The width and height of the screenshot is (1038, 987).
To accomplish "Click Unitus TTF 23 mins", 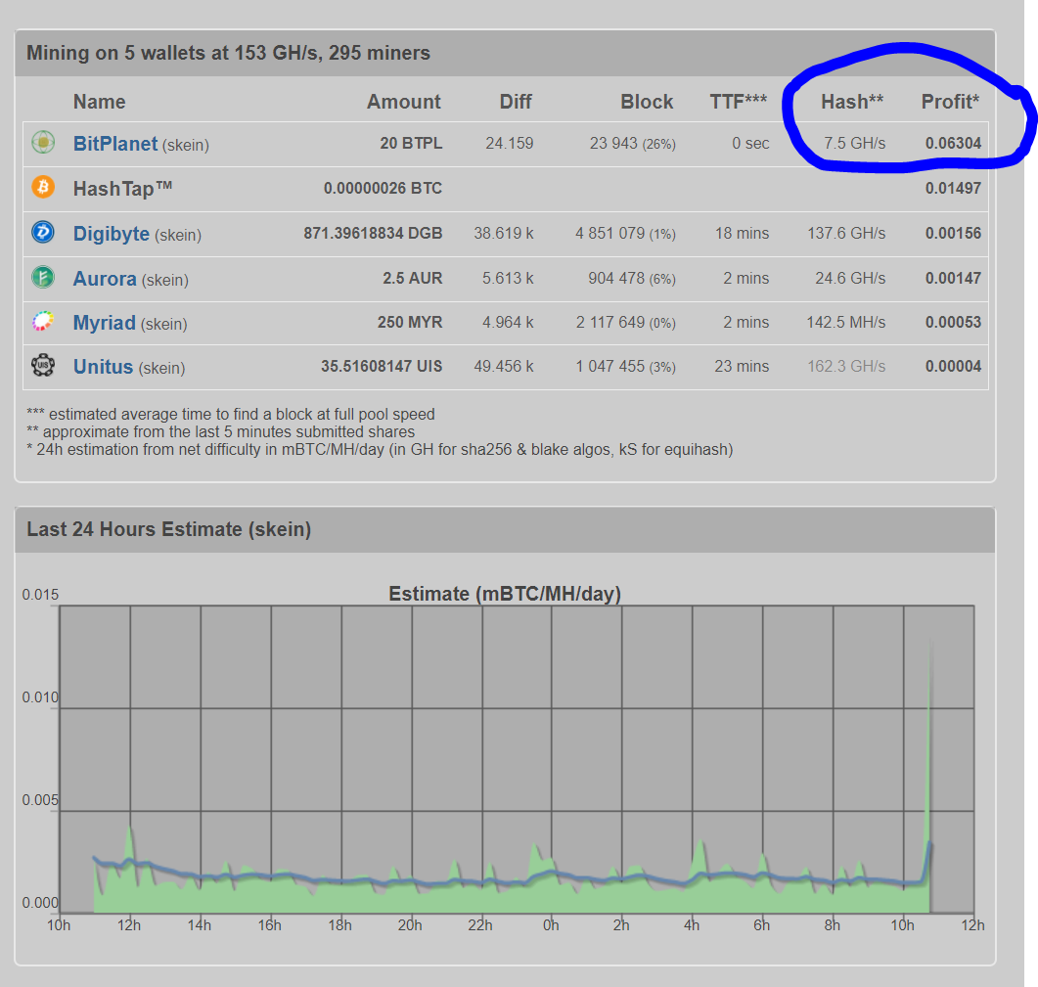I will [x=742, y=367].
